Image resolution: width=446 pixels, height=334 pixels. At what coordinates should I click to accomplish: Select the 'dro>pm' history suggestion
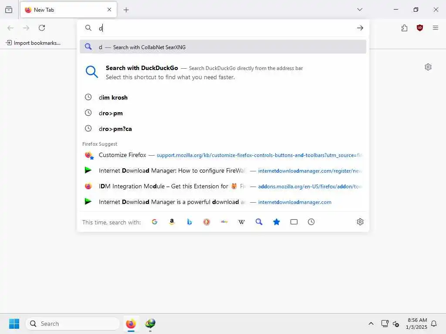click(223, 113)
